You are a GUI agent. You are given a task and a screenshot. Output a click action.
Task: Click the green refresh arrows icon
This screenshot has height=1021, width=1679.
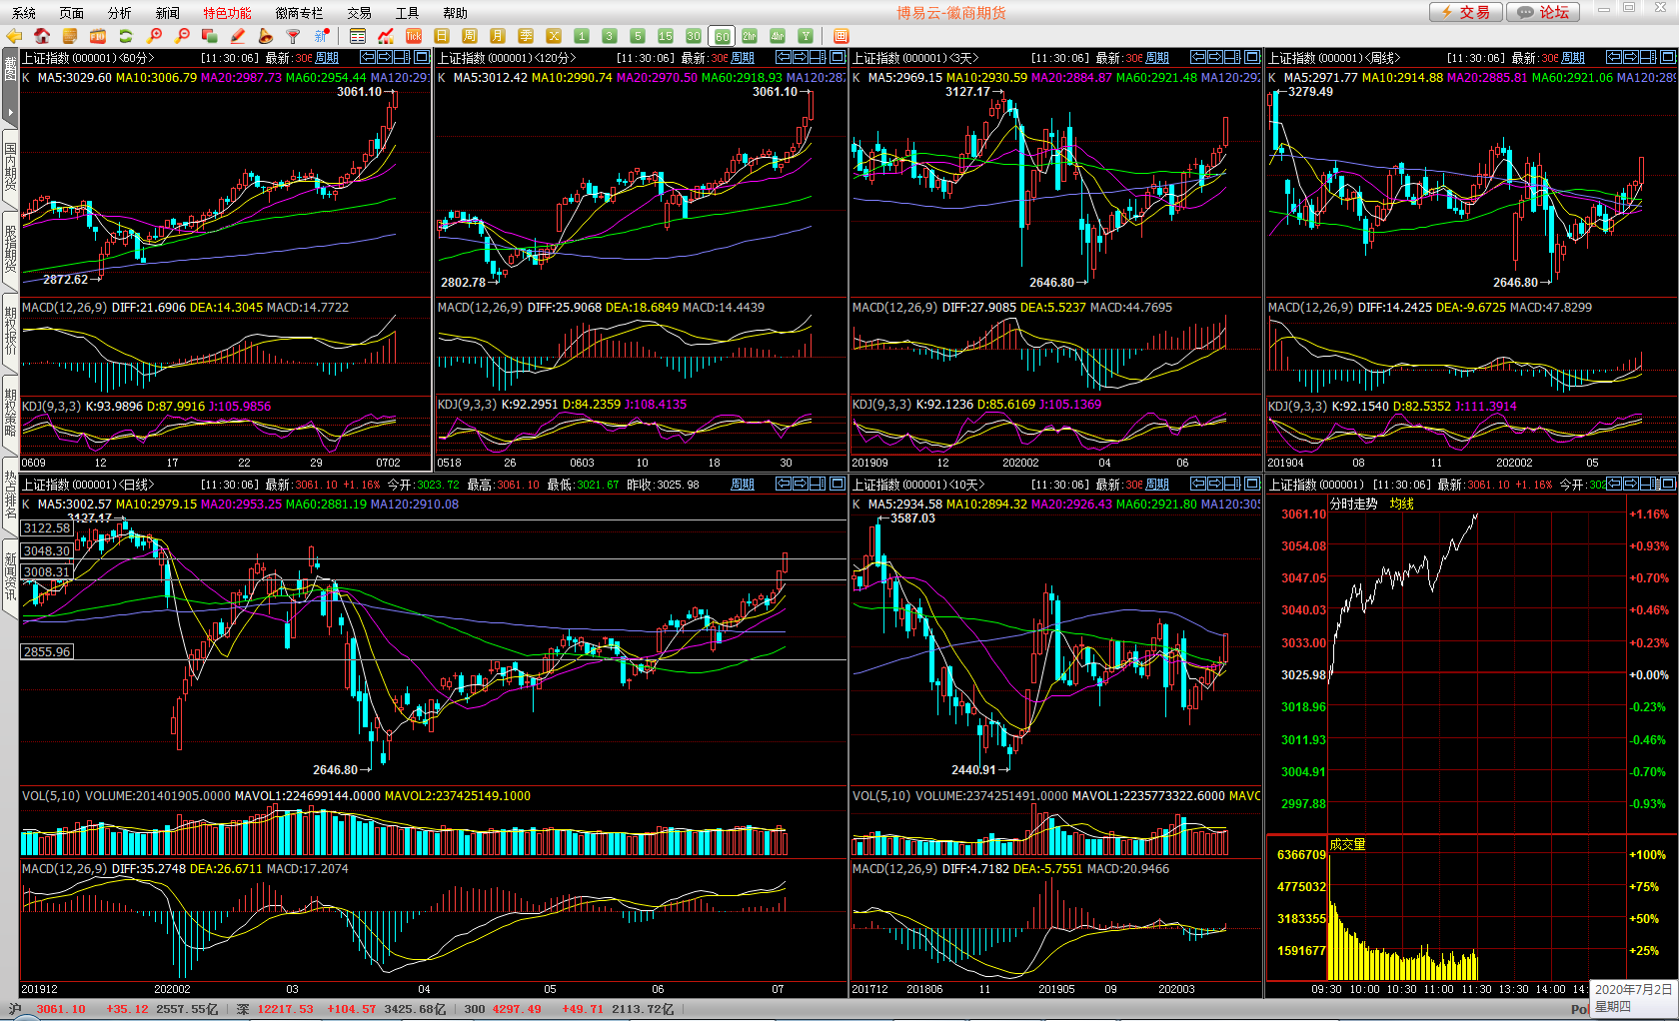126,36
